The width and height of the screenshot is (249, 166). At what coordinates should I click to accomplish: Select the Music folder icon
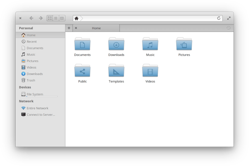150,44
